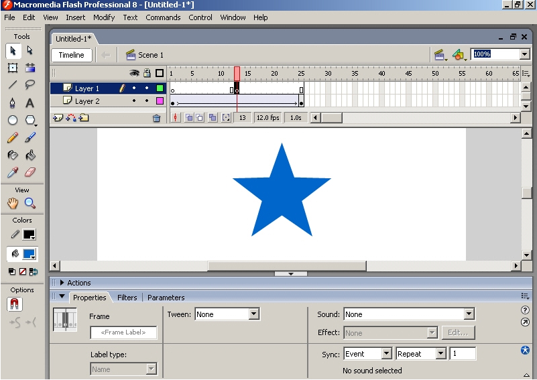The width and height of the screenshot is (537, 380).
Task: Select the Oval tool
Action: pos(13,120)
